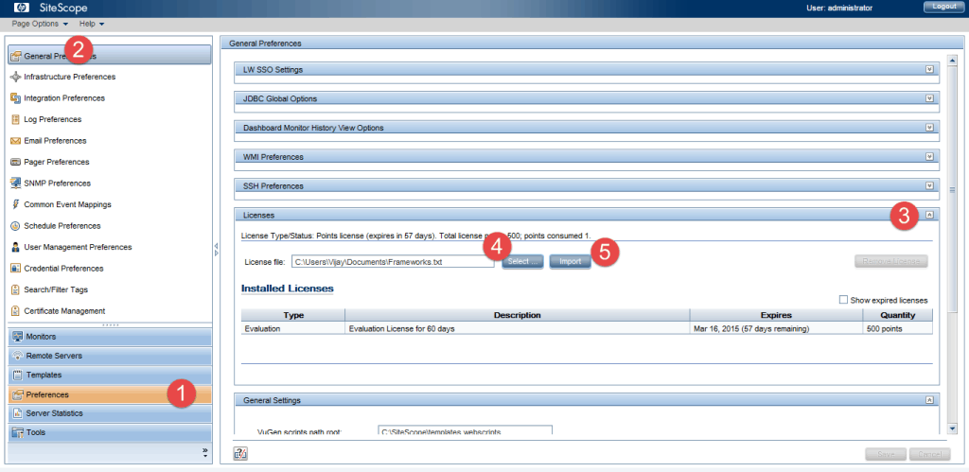Click the preferences pane vertical scrollbar thumb

coord(952,191)
